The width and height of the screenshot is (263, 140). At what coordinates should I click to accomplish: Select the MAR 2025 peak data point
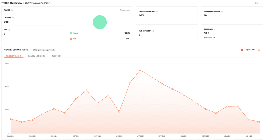click(x=140, y=70)
